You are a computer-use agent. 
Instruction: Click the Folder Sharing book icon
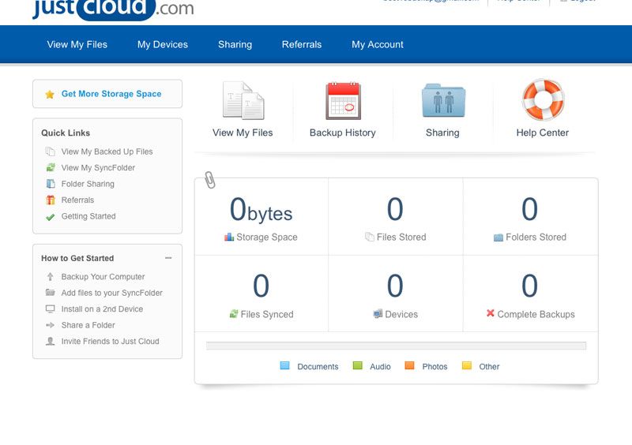51,184
